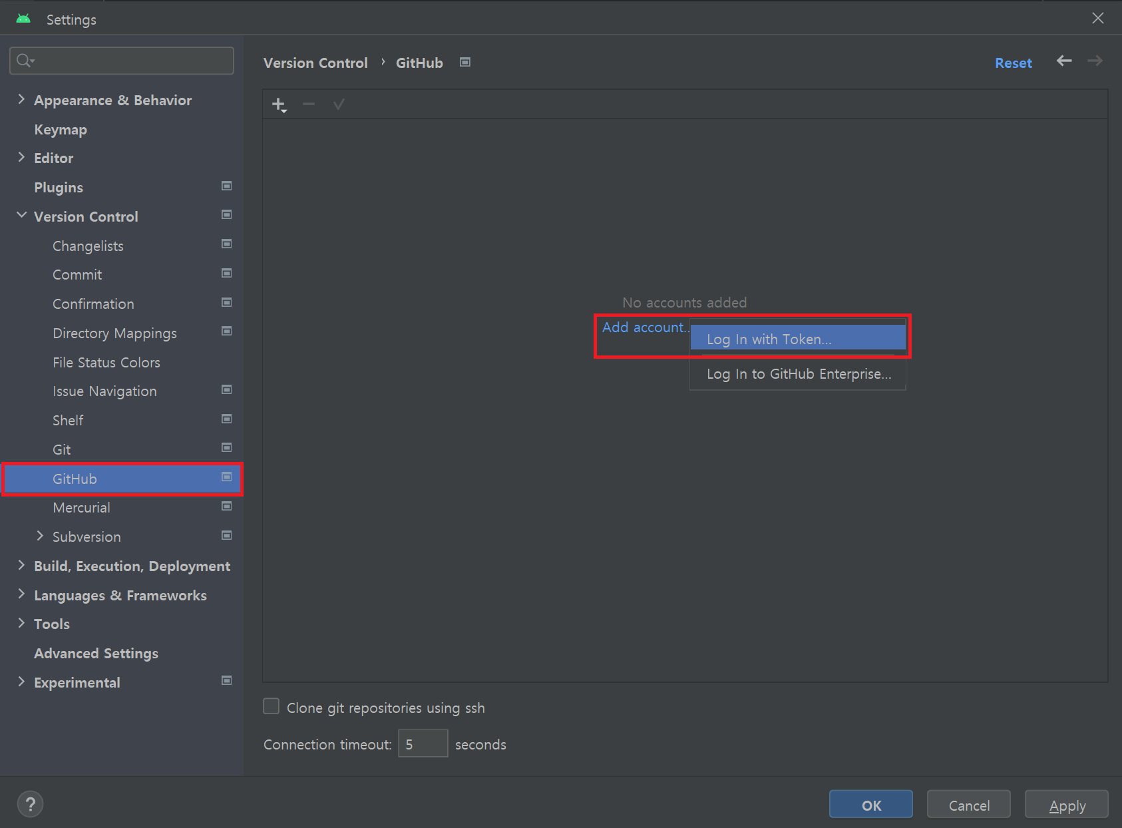Expand the Editor section
This screenshot has height=828, width=1122.
click(x=21, y=157)
